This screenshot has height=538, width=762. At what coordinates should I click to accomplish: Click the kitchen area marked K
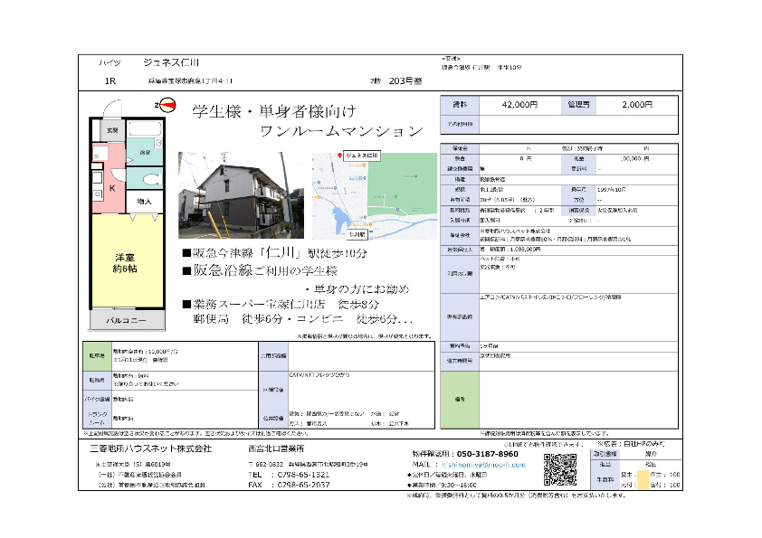(111, 188)
